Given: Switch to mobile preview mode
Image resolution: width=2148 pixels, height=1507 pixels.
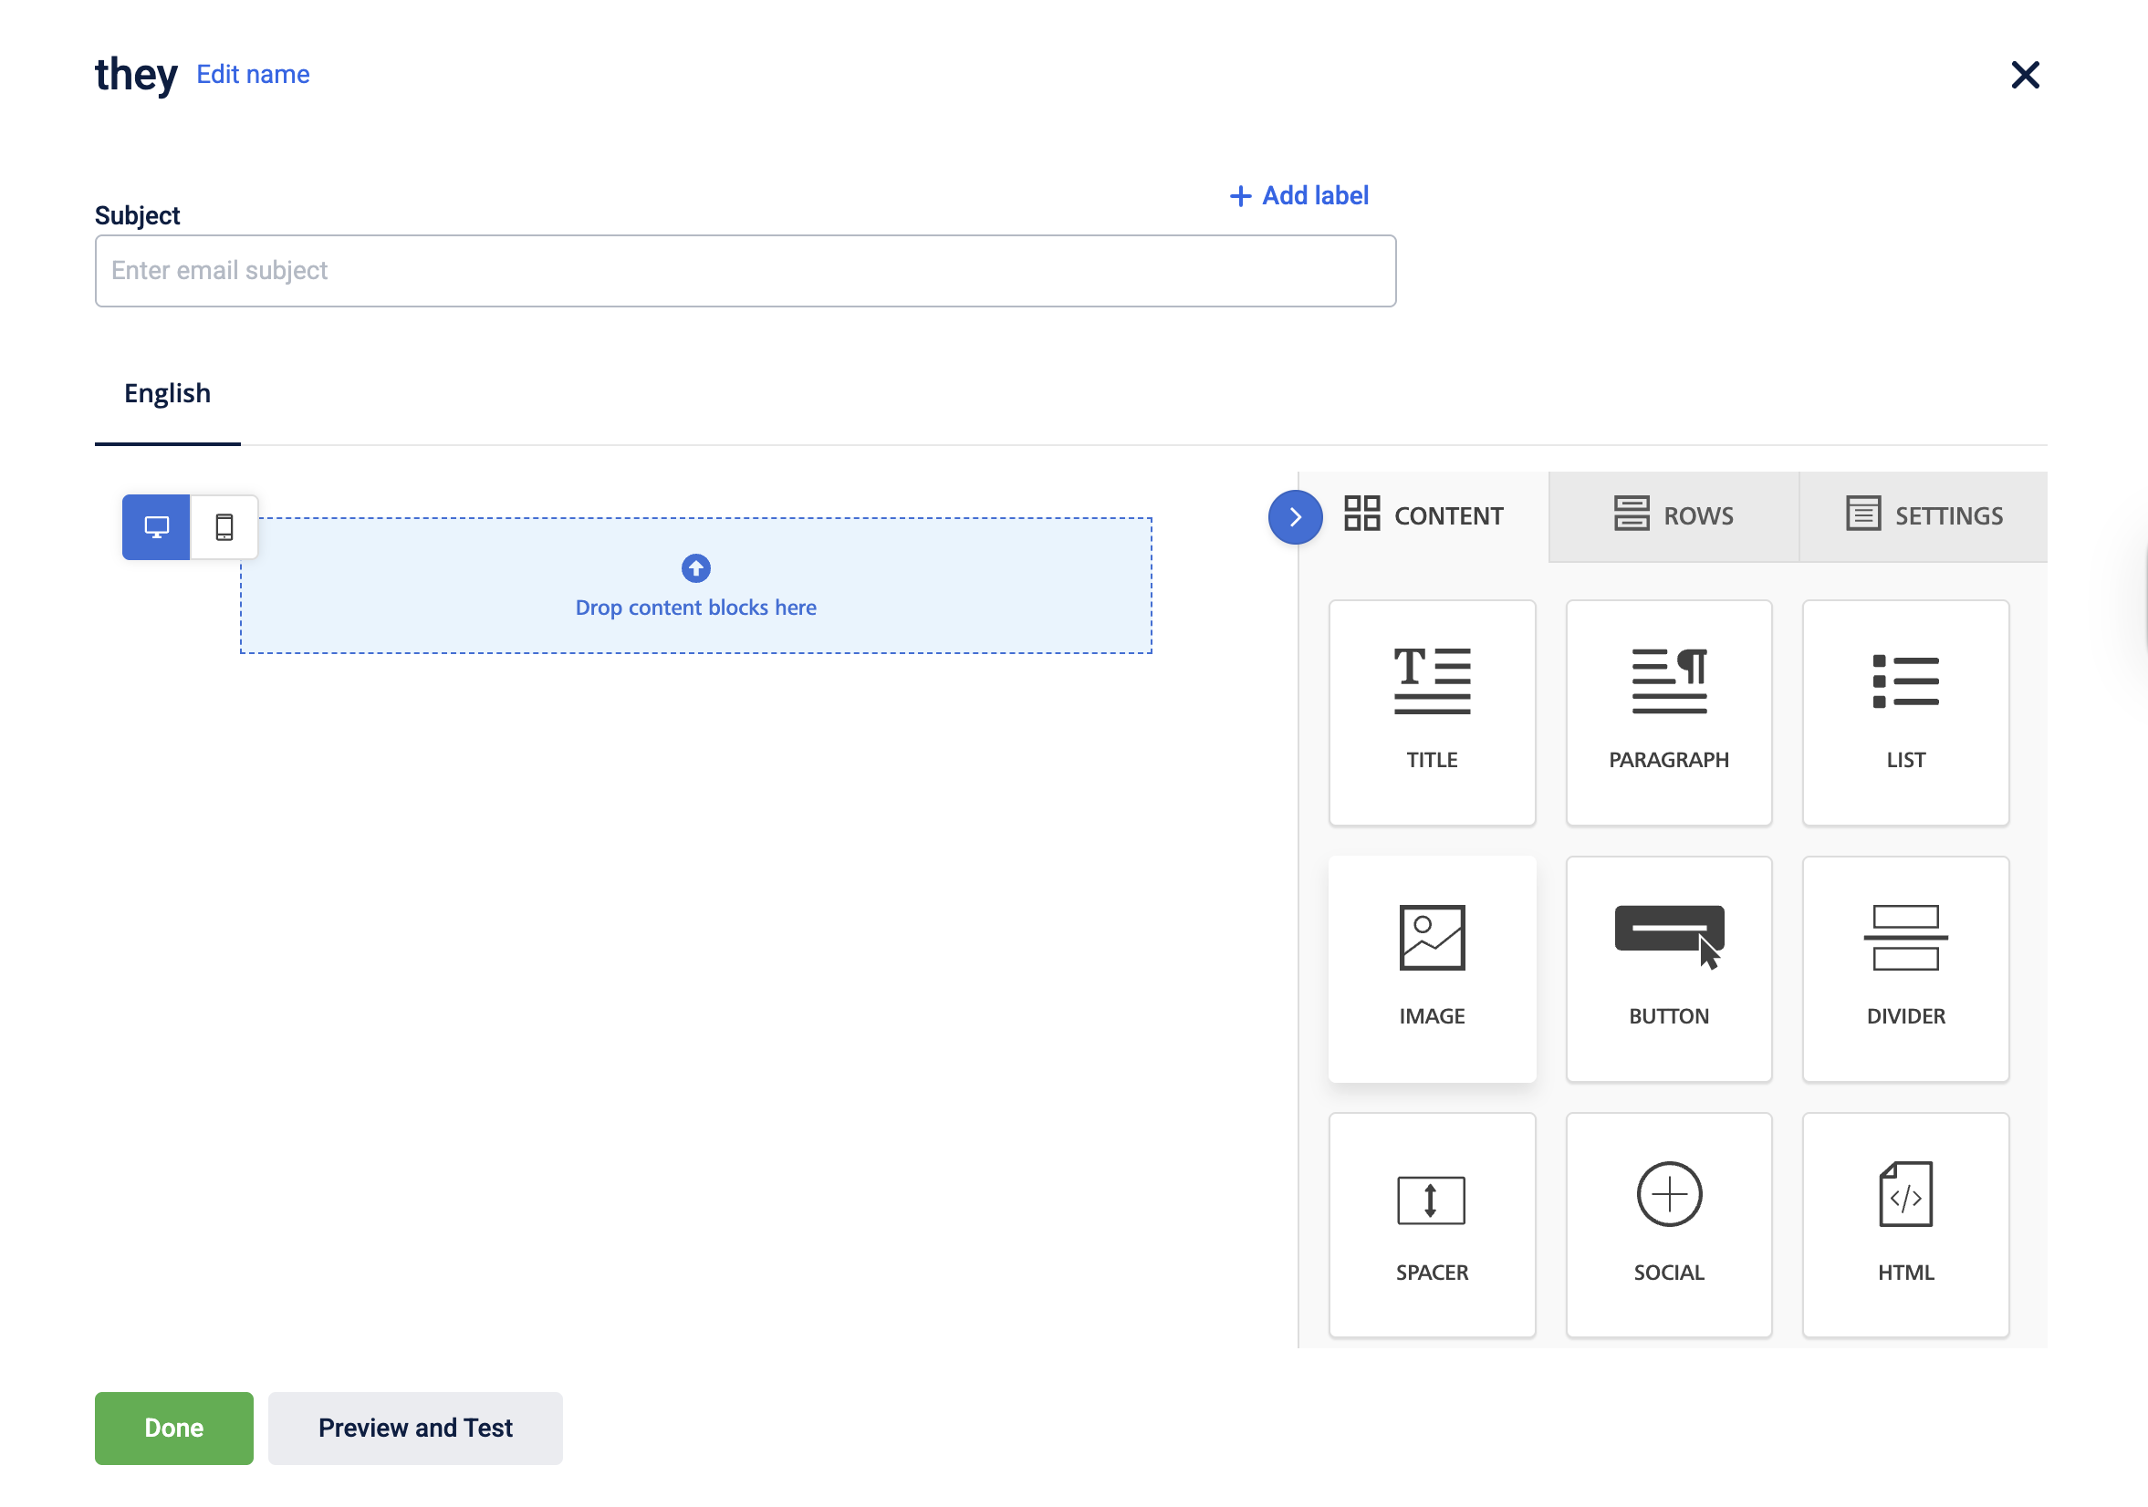Looking at the screenshot, I should tap(224, 526).
